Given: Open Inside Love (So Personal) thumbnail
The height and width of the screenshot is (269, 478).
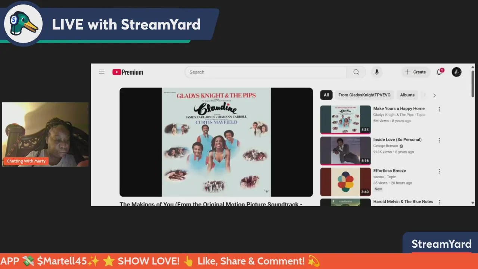Looking at the screenshot, I should point(345,151).
